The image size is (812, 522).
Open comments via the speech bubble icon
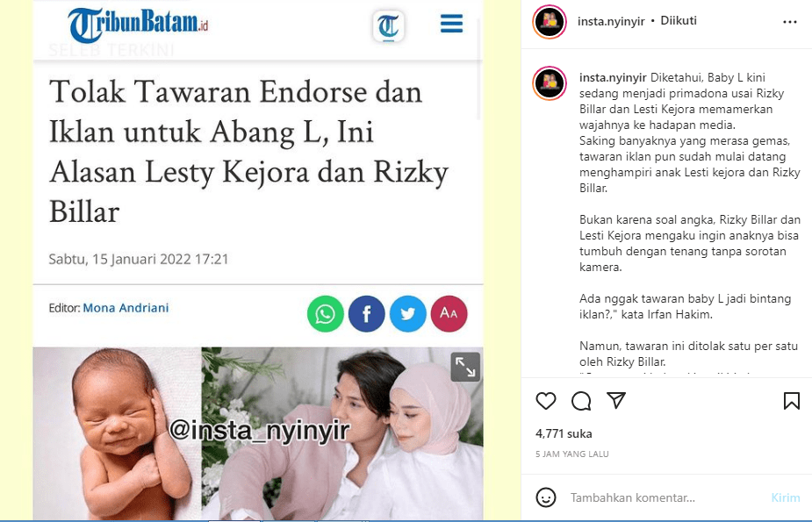click(581, 401)
